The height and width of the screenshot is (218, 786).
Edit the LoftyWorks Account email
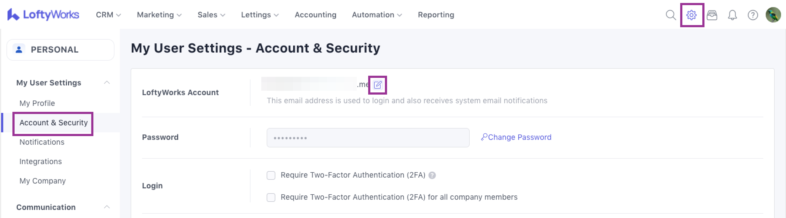pos(377,85)
